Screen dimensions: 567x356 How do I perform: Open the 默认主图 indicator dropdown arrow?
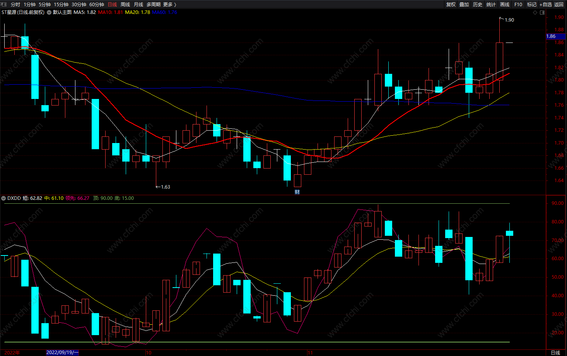coord(49,12)
